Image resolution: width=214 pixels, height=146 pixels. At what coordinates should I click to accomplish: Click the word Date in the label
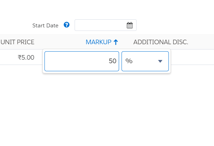click(52, 25)
